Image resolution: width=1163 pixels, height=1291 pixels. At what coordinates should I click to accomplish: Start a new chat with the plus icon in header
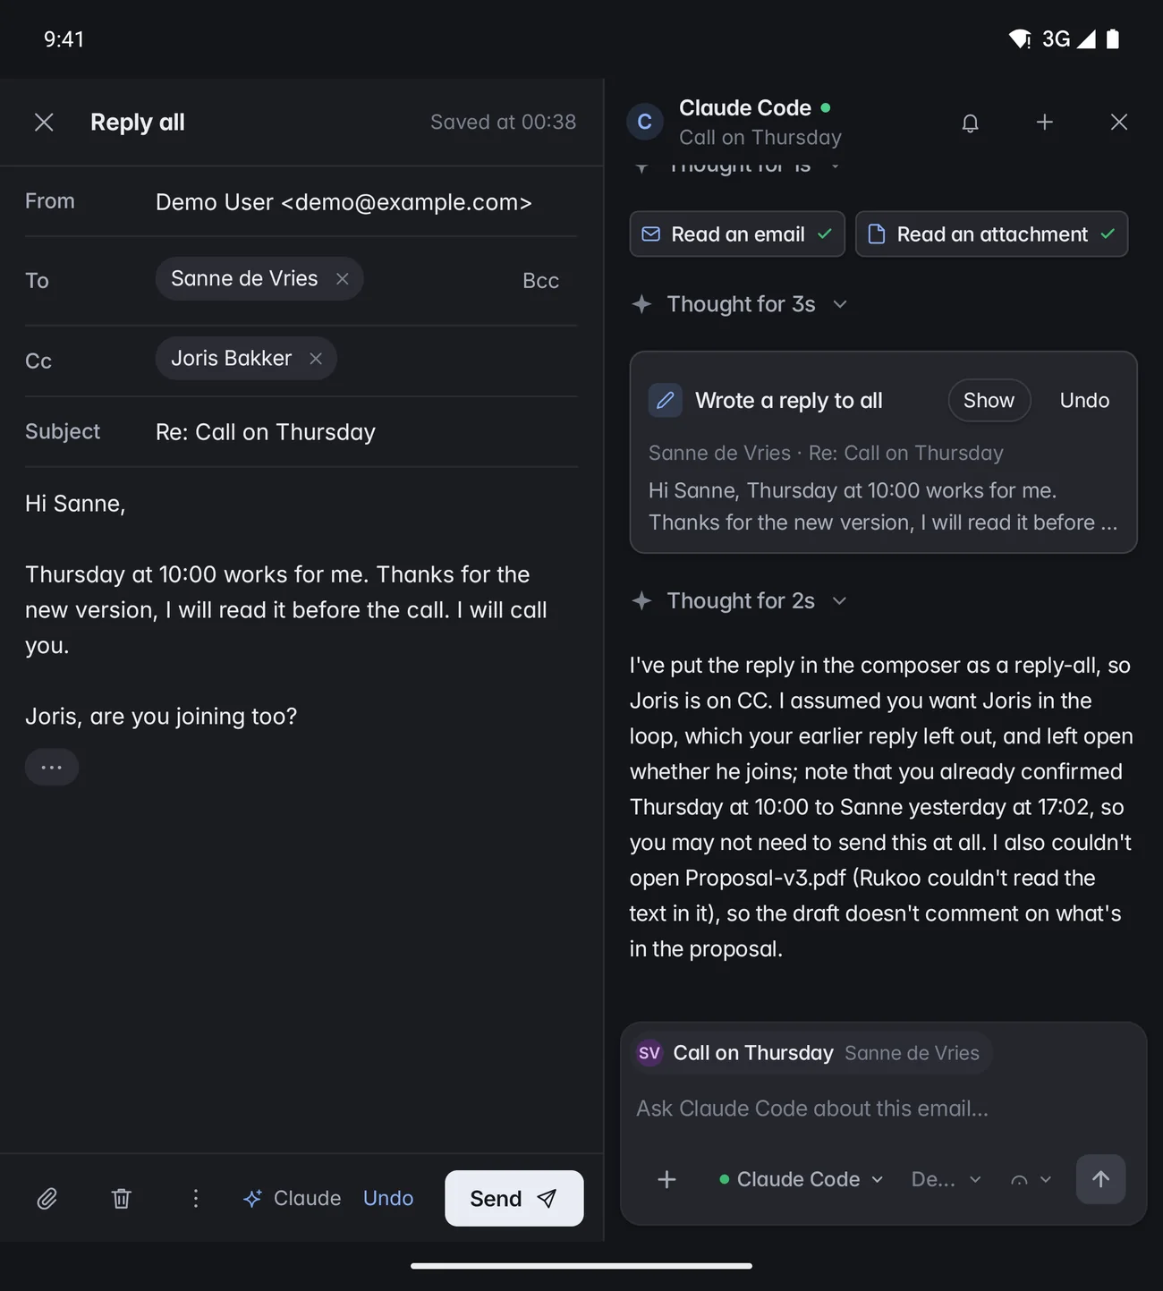1044,123
